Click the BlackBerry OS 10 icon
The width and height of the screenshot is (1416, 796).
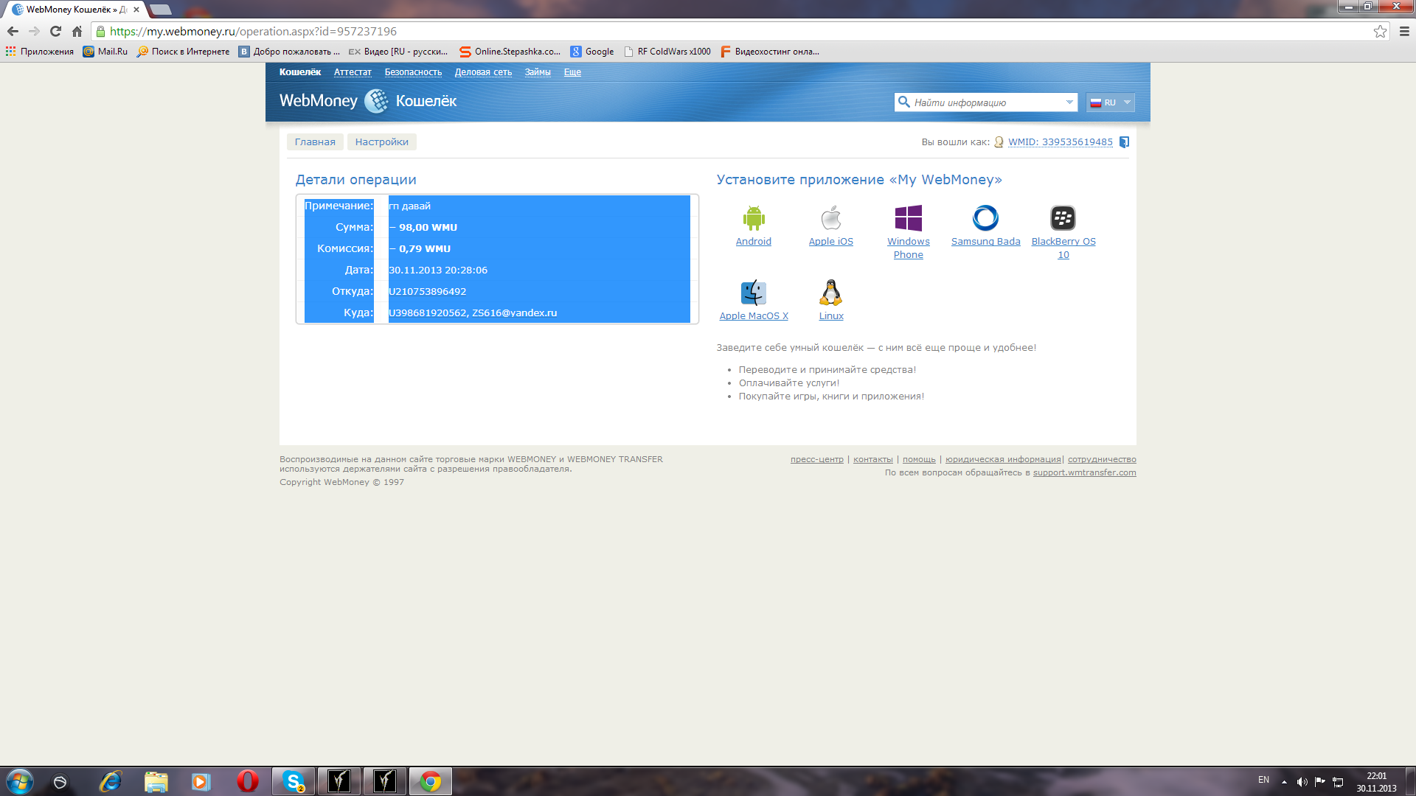tap(1063, 218)
